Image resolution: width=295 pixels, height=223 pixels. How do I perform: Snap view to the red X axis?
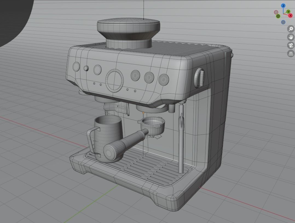pos(291,16)
